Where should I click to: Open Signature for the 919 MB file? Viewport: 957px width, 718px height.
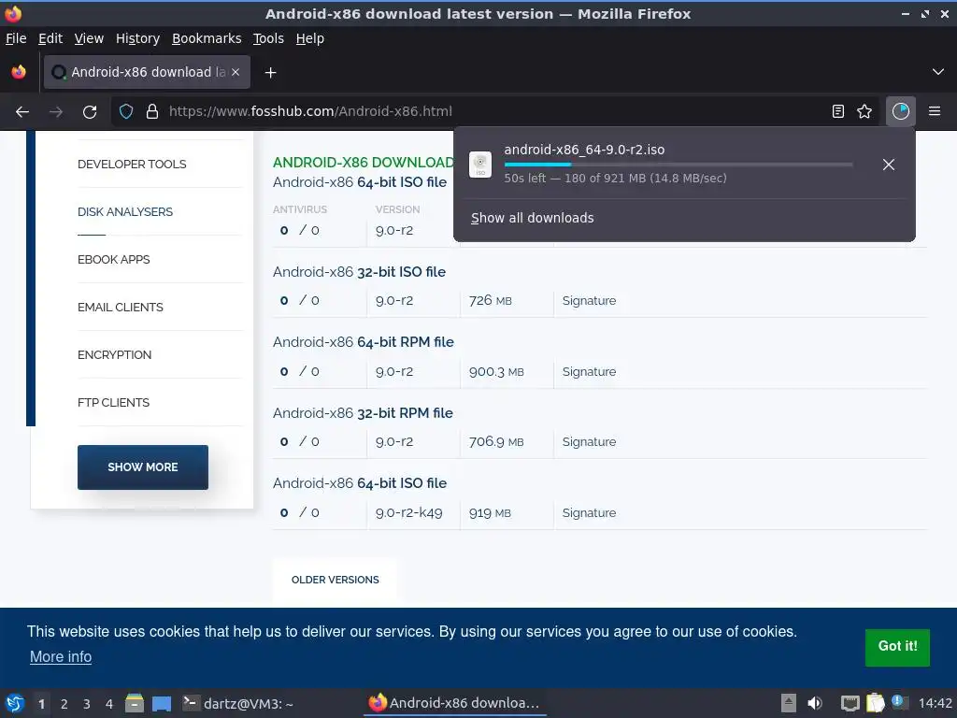(x=589, y=513)
